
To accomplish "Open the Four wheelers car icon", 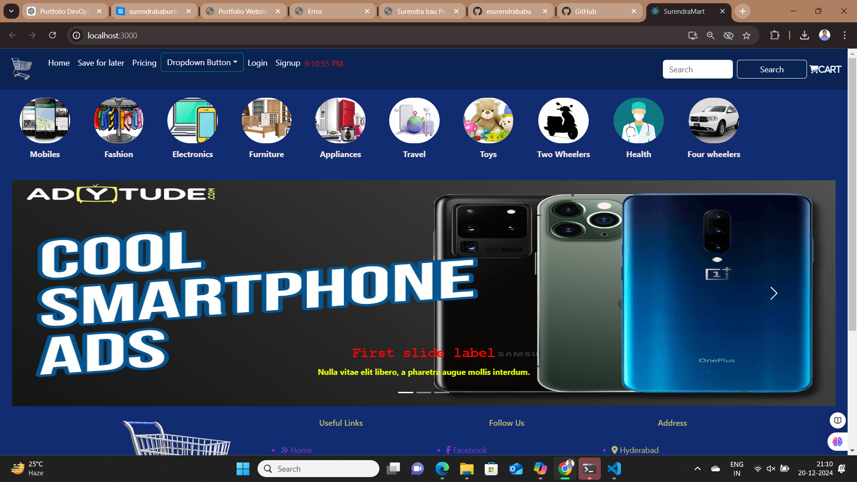I will click(714, 120).
